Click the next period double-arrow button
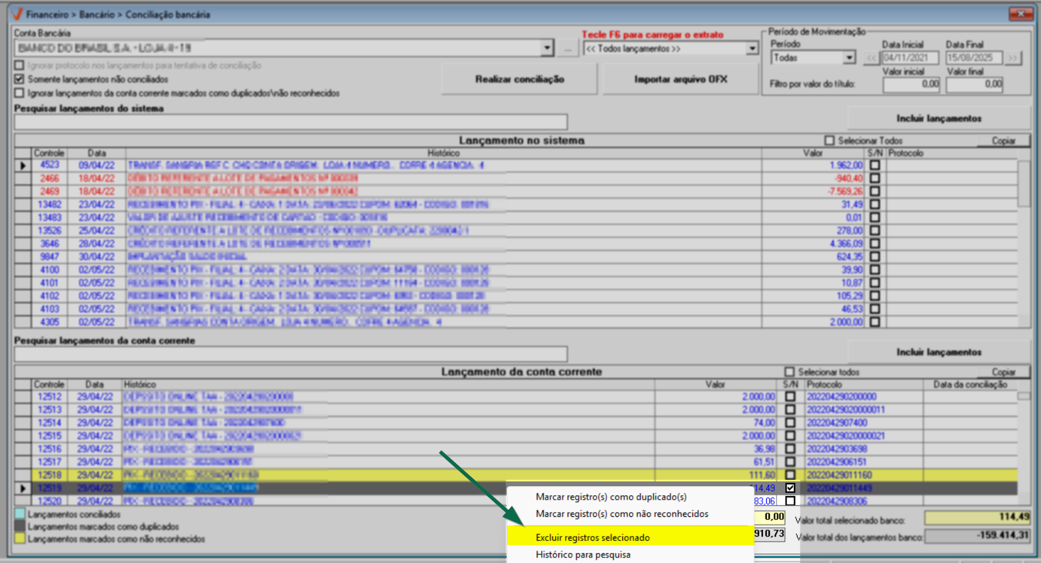Image resolution: width=1041 pixels, height=563 pixels. [x=1012, y=58]
